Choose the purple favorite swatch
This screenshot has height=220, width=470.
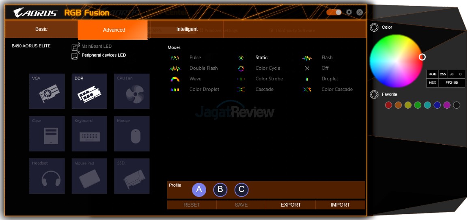[x=447, y=105]
